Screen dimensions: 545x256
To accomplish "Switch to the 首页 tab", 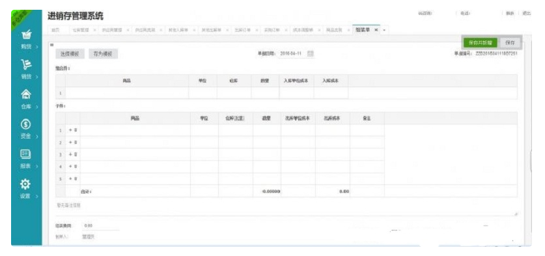I will point(55,30).
